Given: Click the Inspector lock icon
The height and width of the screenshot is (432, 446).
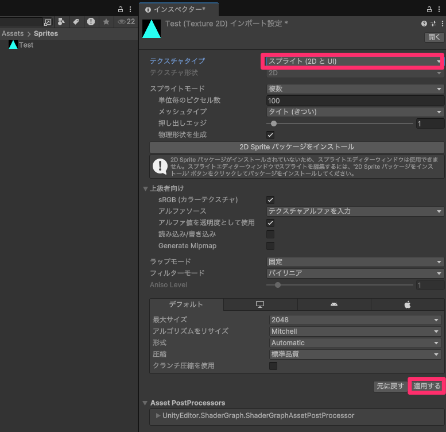Looking at the screenshot, I should click(429, 9).
